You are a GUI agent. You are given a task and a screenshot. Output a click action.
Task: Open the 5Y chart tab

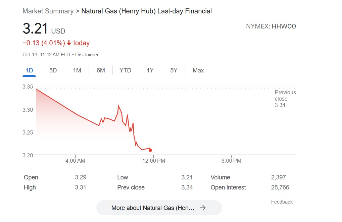coord(174,70)
